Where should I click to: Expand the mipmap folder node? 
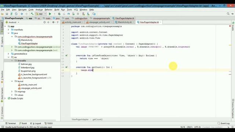point(12,92)
